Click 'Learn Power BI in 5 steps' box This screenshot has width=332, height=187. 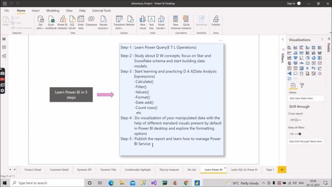pos(71,95)
